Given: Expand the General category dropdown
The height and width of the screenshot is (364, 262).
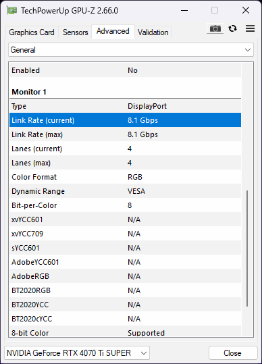Looking at the screenshot, I should point(131,50).
